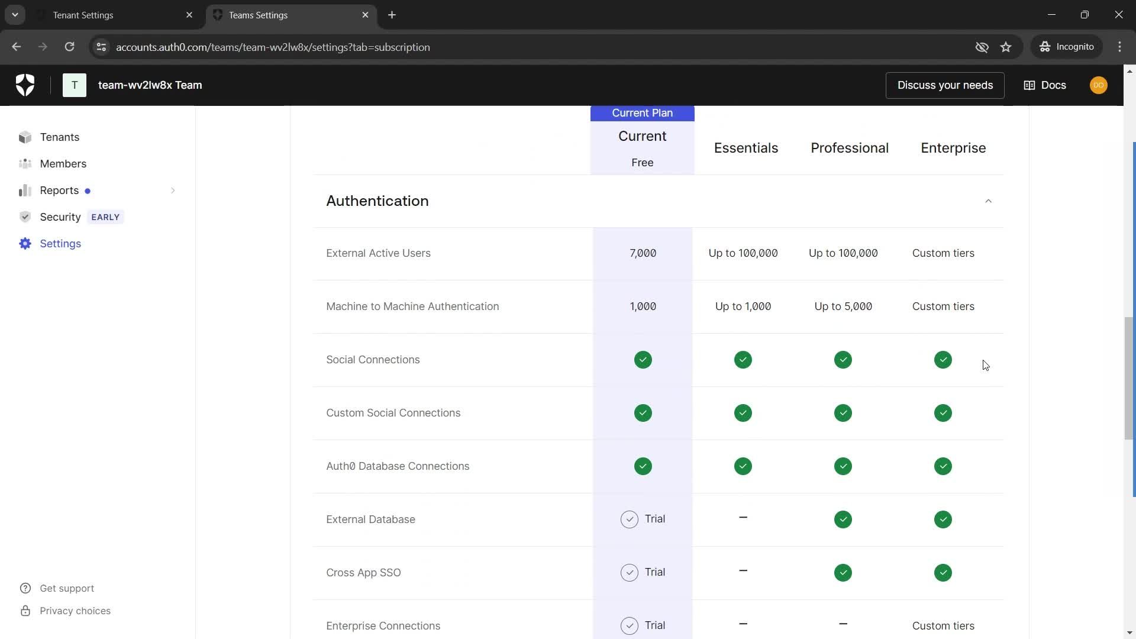Click the Incognito indicator
This screenshot has height=639, width=1136.
[x=1067, y=47]
